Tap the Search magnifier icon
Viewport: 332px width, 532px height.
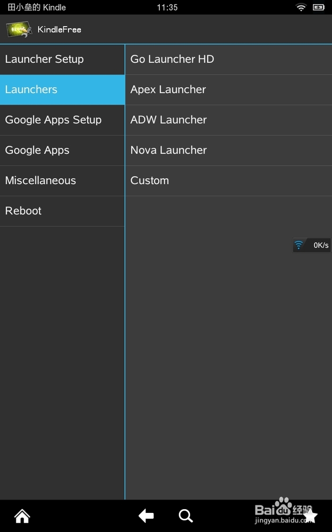click(185, 516)
